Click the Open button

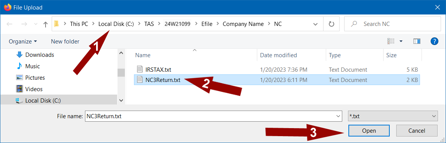[369, 130]
